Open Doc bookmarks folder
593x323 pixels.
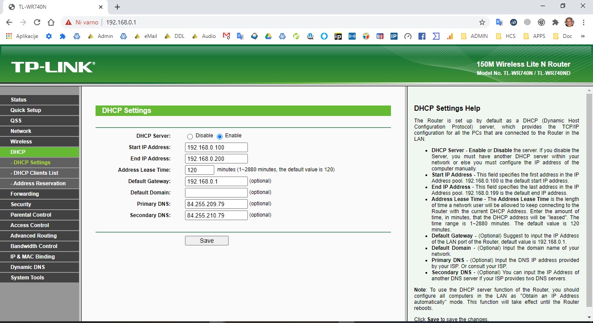[x=562, y=36]
